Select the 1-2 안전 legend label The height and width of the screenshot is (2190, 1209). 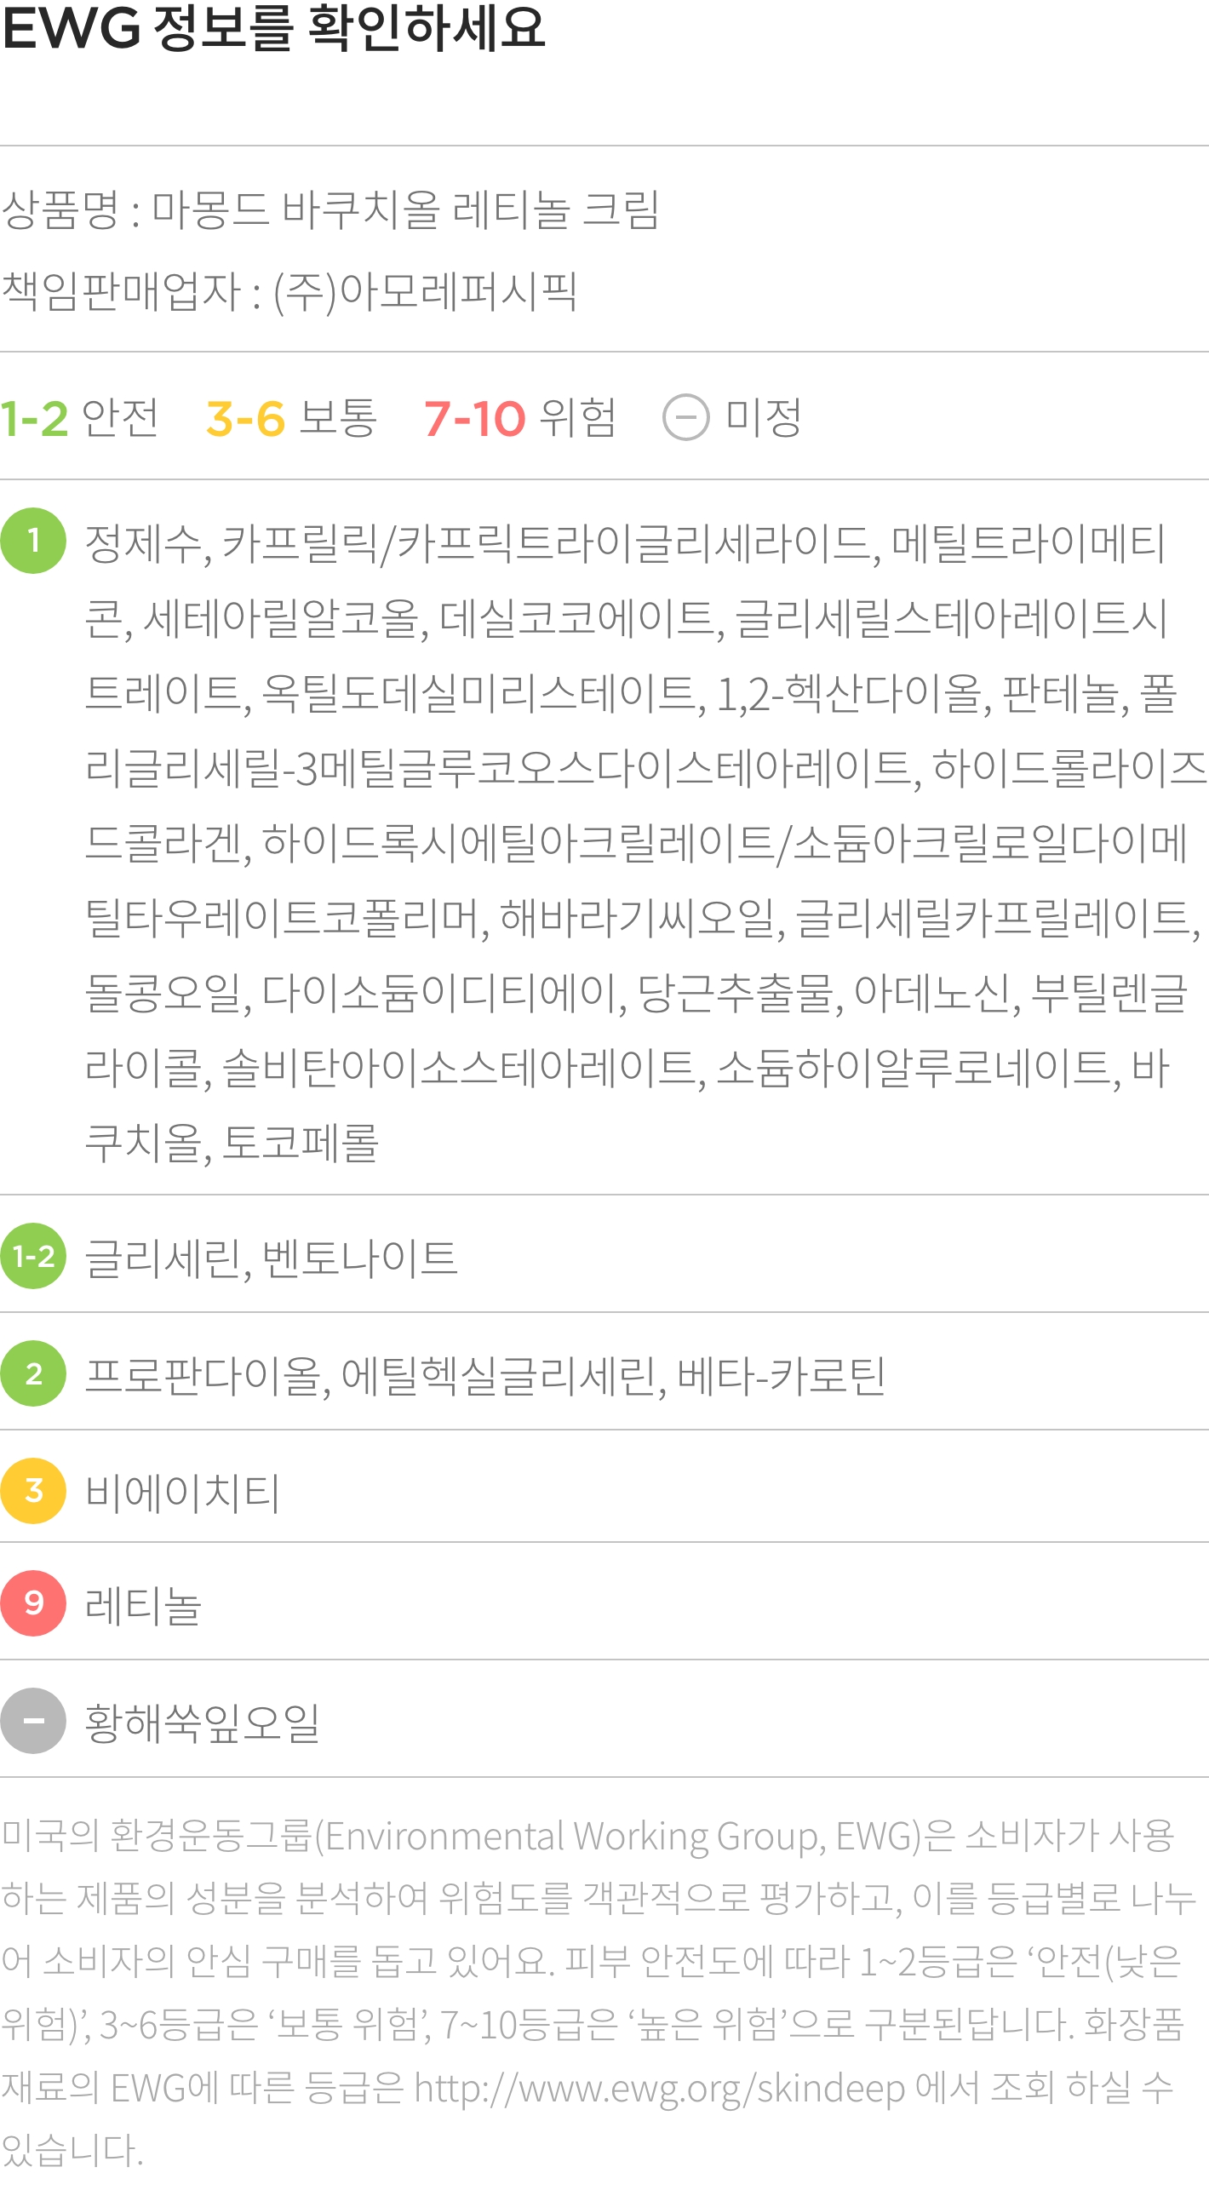click(79, 418)
